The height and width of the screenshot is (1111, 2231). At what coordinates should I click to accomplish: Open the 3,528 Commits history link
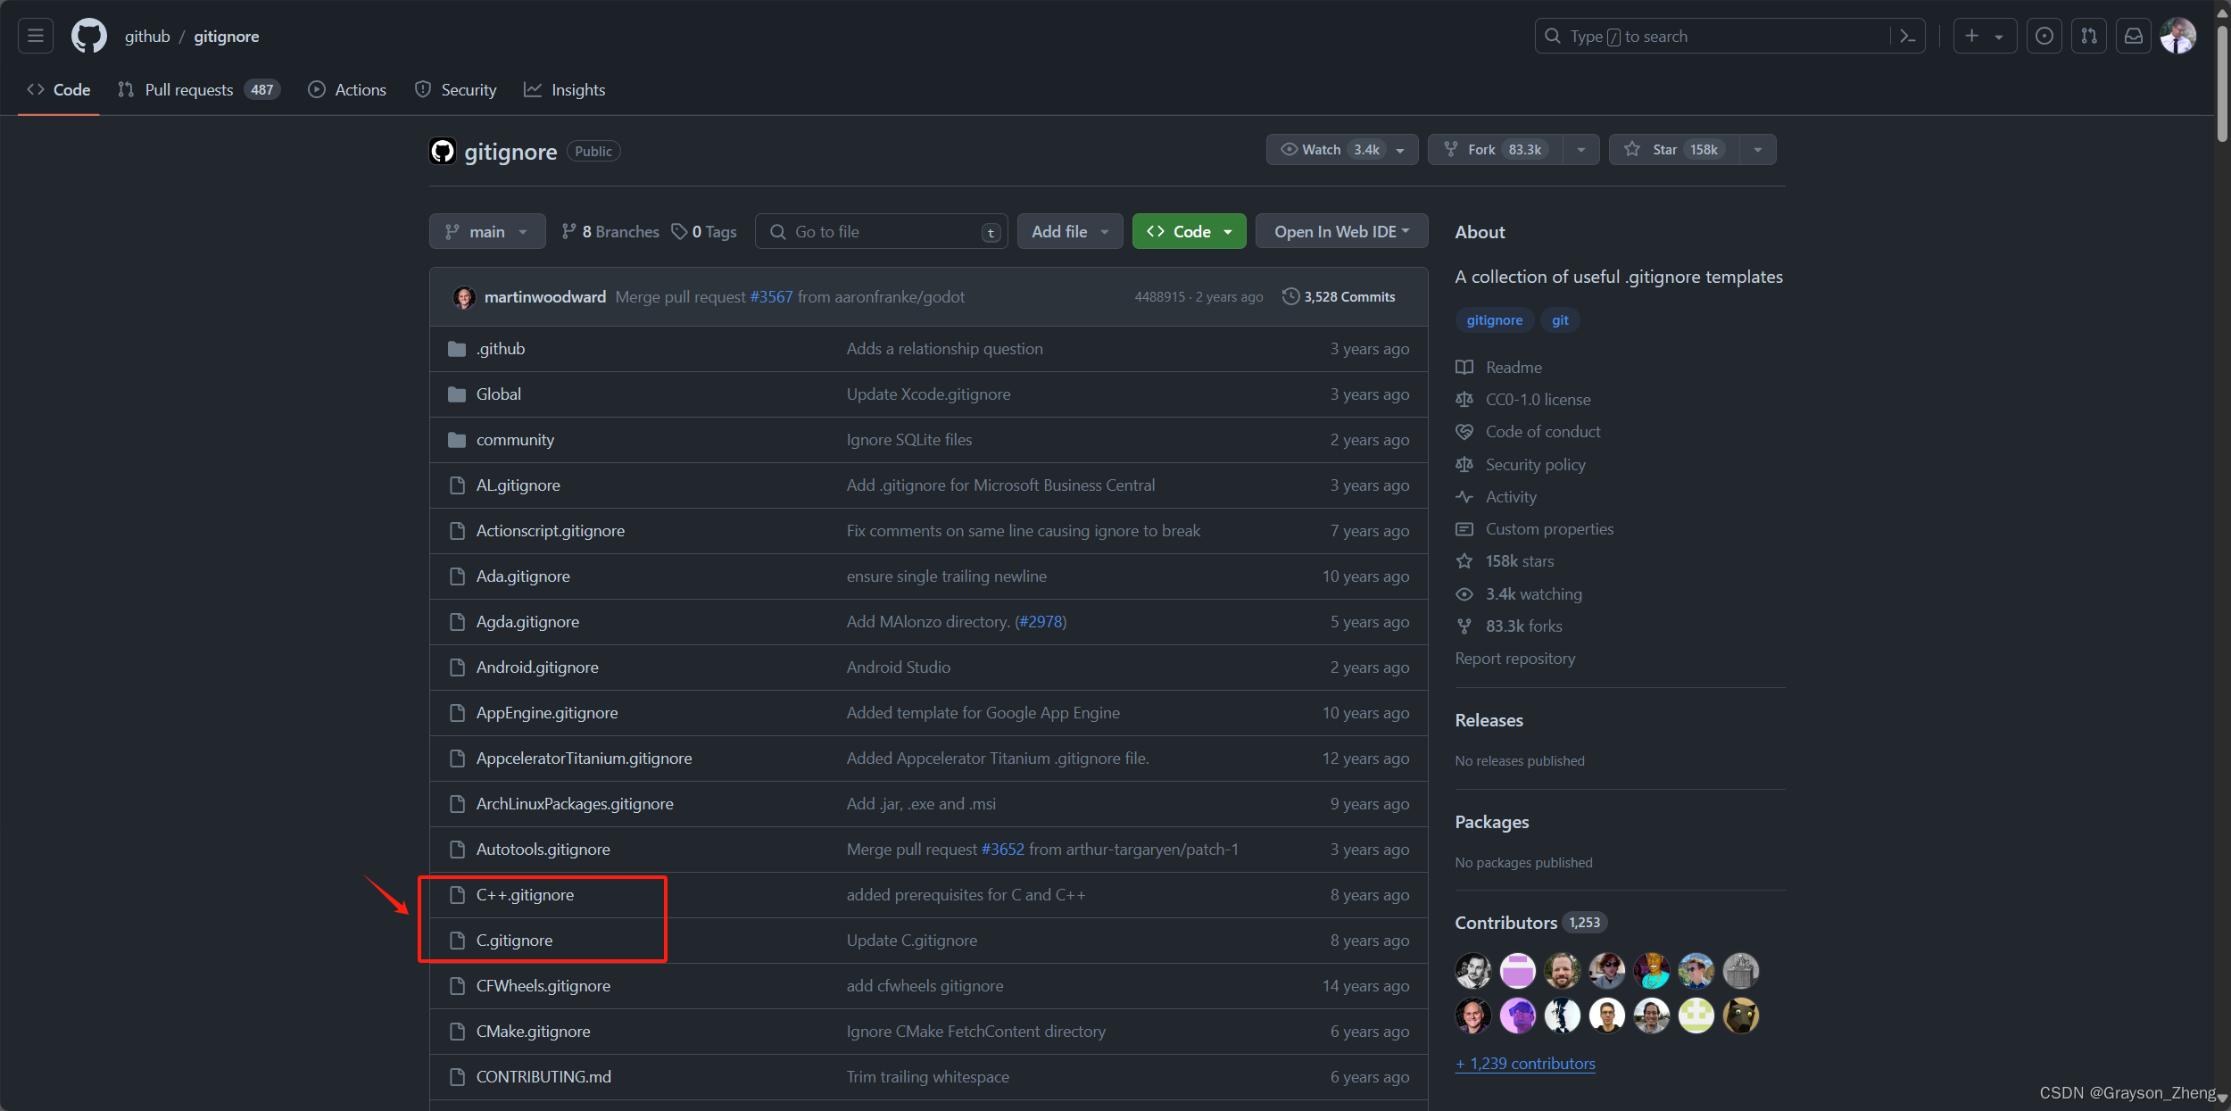[x=1339, y=296]
